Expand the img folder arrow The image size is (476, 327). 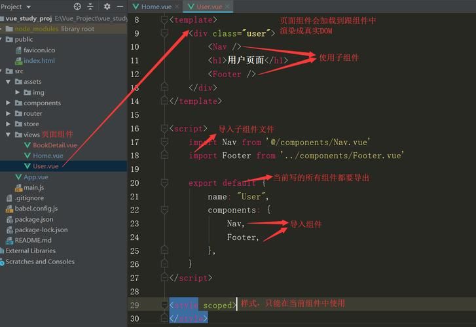[x=17, y=92]
